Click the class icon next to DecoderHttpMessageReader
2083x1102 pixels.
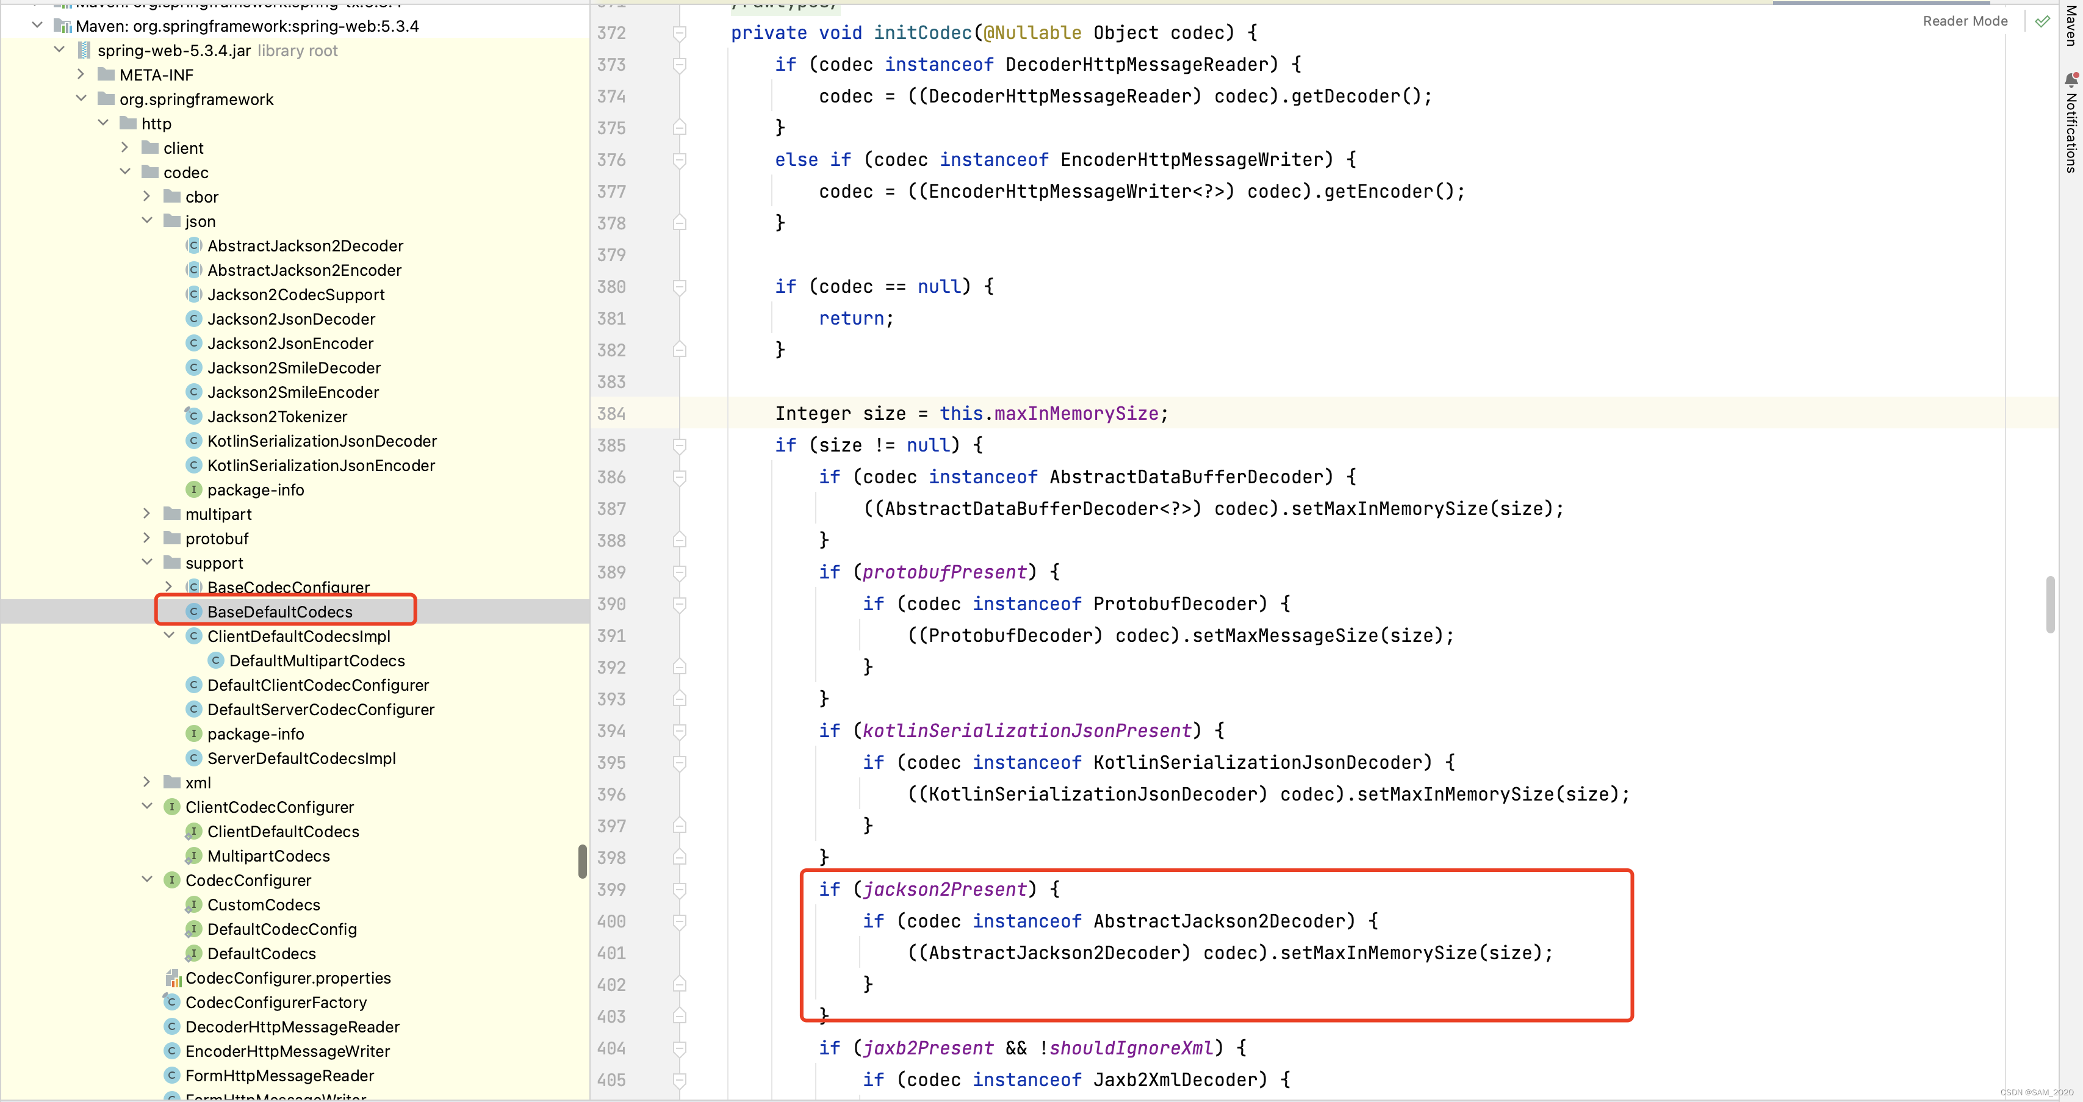click(x=171, y=1026)
